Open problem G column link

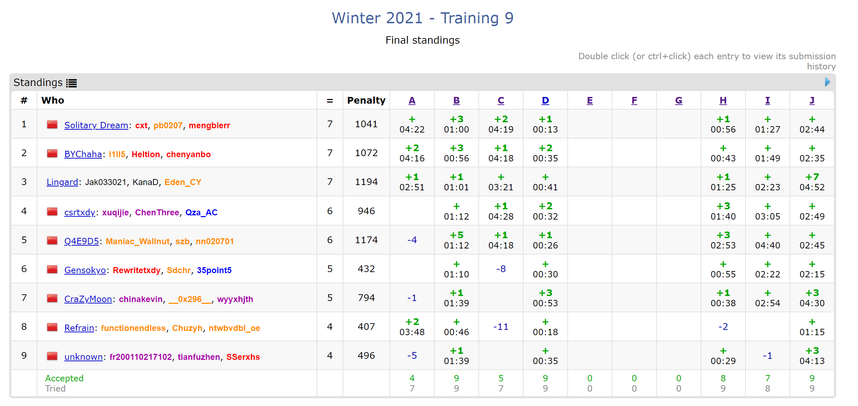tap(678, 100)
